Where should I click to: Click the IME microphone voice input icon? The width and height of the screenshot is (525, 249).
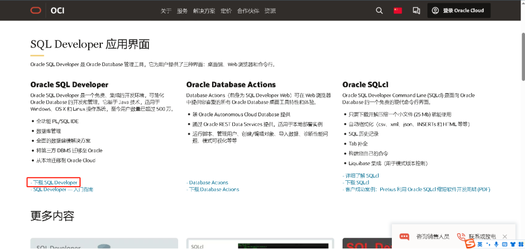coord(496,244)
